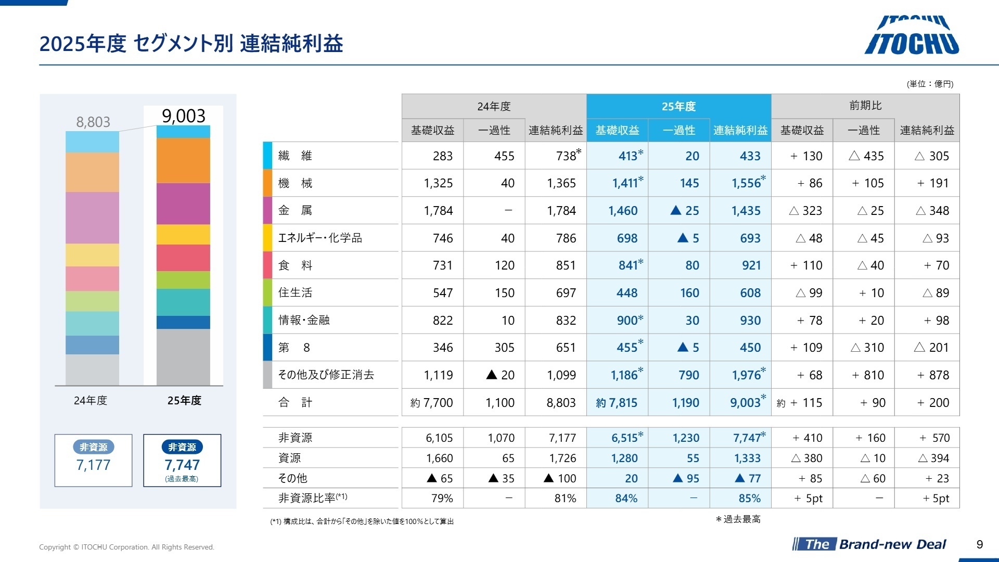Click the 非資源比率 row label
999x562 pixels.
coord(313,498)
